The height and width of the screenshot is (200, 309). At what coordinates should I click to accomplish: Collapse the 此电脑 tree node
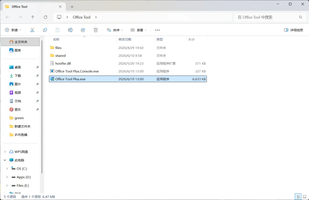click(x=5, y=160)
